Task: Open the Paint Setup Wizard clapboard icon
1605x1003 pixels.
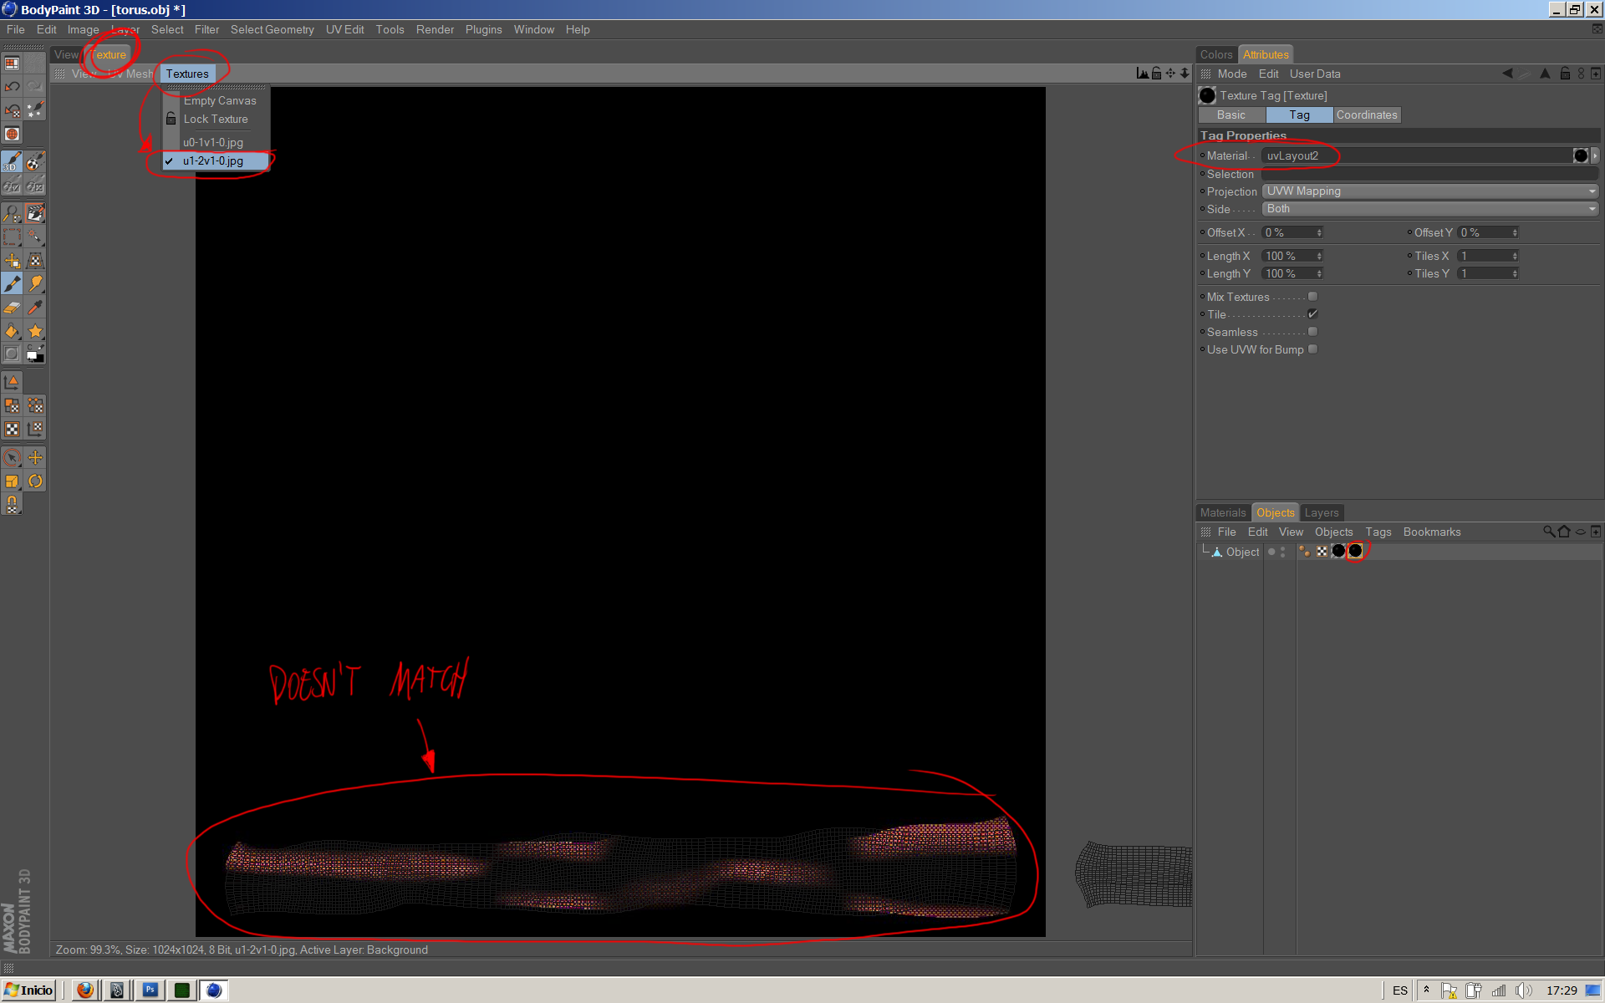Action: [x=35, y=214]
